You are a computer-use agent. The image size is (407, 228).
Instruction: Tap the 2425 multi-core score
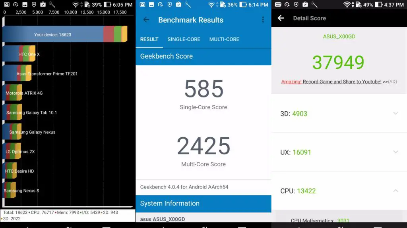coord(203,146)
